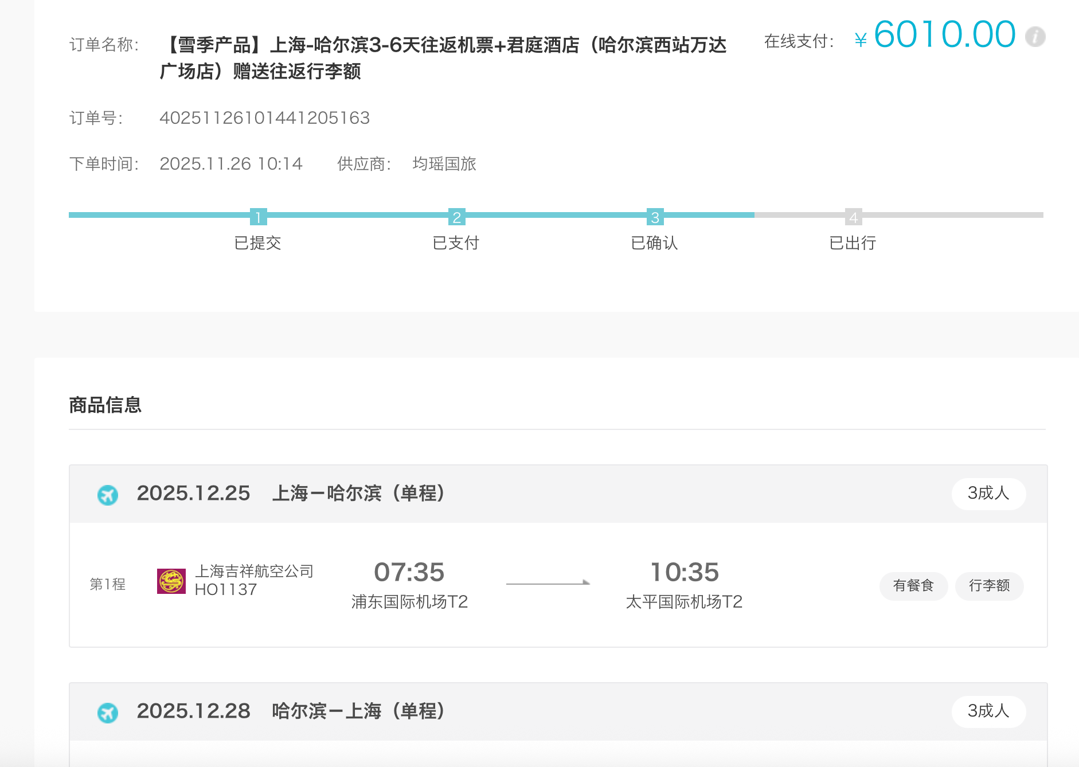Select the grey step 4 marker 已出行
Viewport: 1079px width, 767px height.
(853, 217)
